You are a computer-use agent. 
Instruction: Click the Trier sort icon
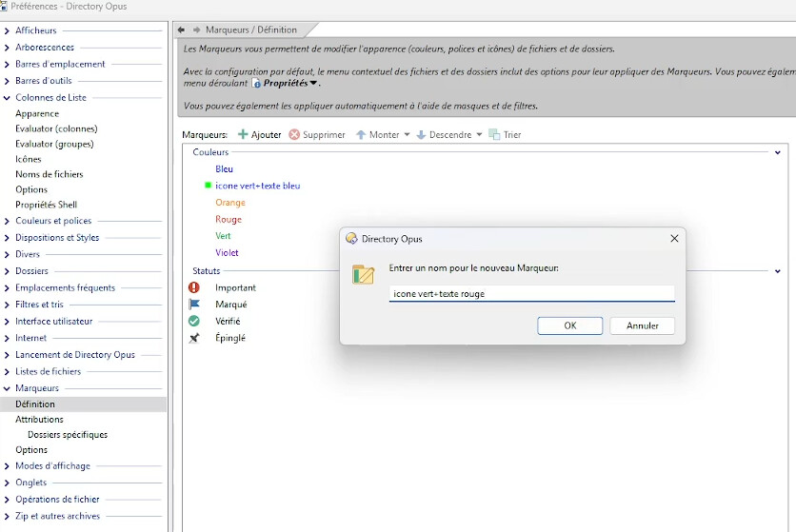494,134
